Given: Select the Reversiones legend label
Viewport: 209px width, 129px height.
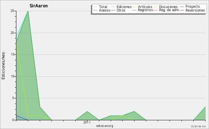Looking at the screenshot, I should (x=195, y=10).
